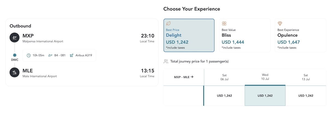Image resolution: width=328 pixels, height=118 pixels.
Task: Choose the Opulence Best Experience fare option
Action: [300, 35]
